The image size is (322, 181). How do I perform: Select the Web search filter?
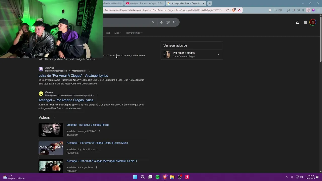[x=108, y=33]
